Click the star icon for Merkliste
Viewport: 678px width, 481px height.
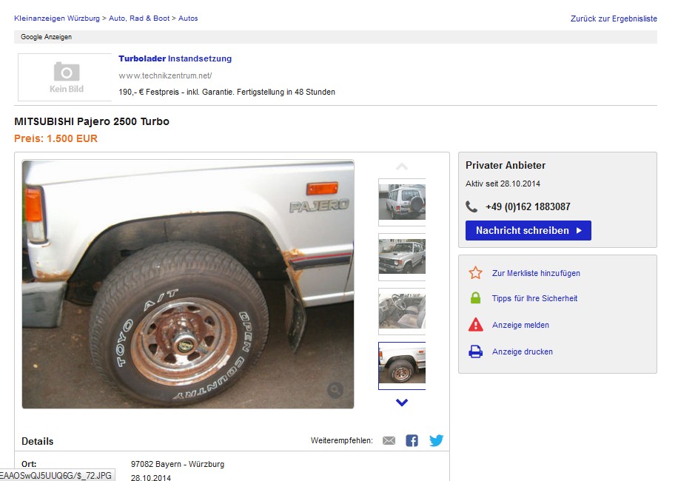tap(475, 273)
